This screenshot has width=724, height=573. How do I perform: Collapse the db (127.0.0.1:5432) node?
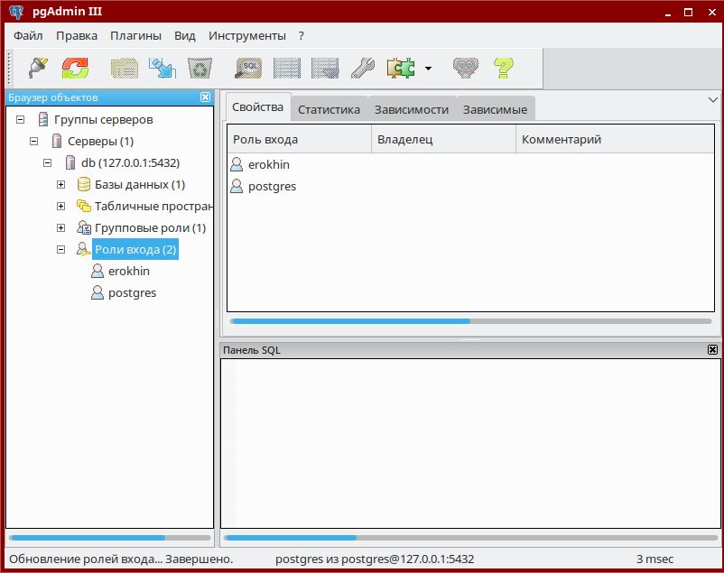[x=47, y=163]
